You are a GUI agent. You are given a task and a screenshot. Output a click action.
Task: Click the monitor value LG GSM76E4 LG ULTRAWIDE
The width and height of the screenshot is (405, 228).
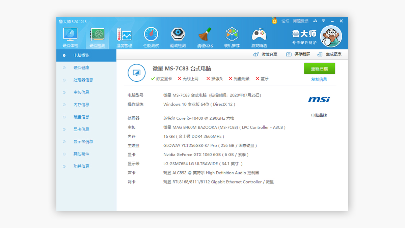pyautogui.click(x=203, y=164)
